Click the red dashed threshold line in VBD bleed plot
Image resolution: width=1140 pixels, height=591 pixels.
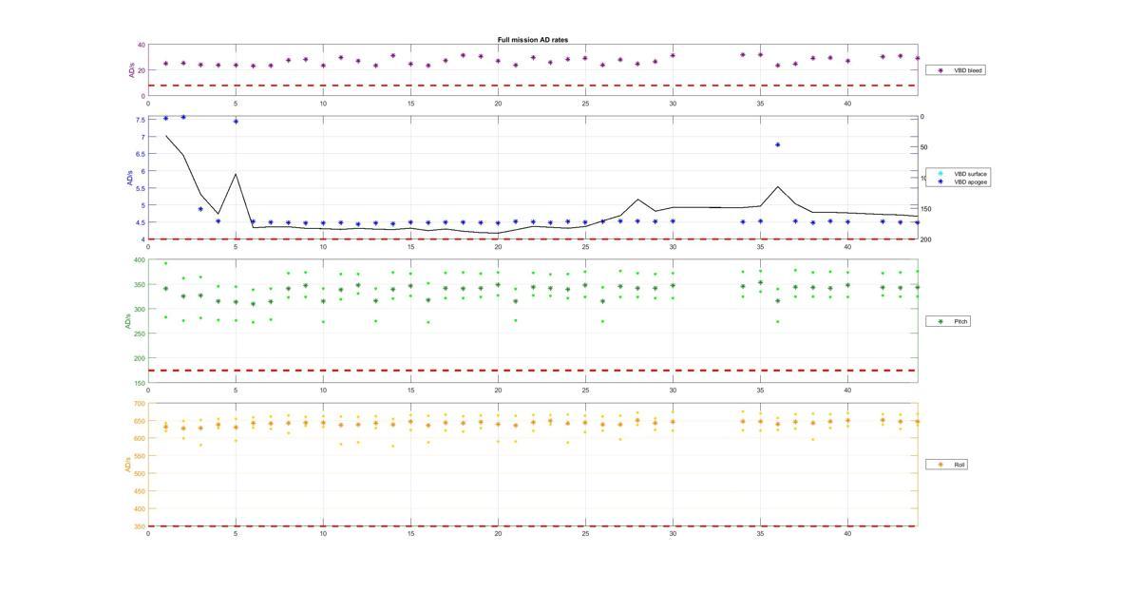click(x=533, y=86)
